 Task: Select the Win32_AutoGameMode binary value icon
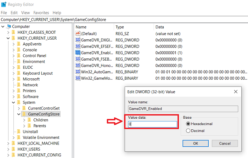[78, 72]
